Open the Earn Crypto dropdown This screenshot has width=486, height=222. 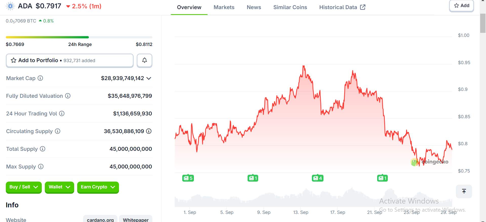tap(98, 187)
